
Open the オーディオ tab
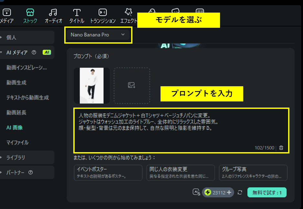pos(53,16)
